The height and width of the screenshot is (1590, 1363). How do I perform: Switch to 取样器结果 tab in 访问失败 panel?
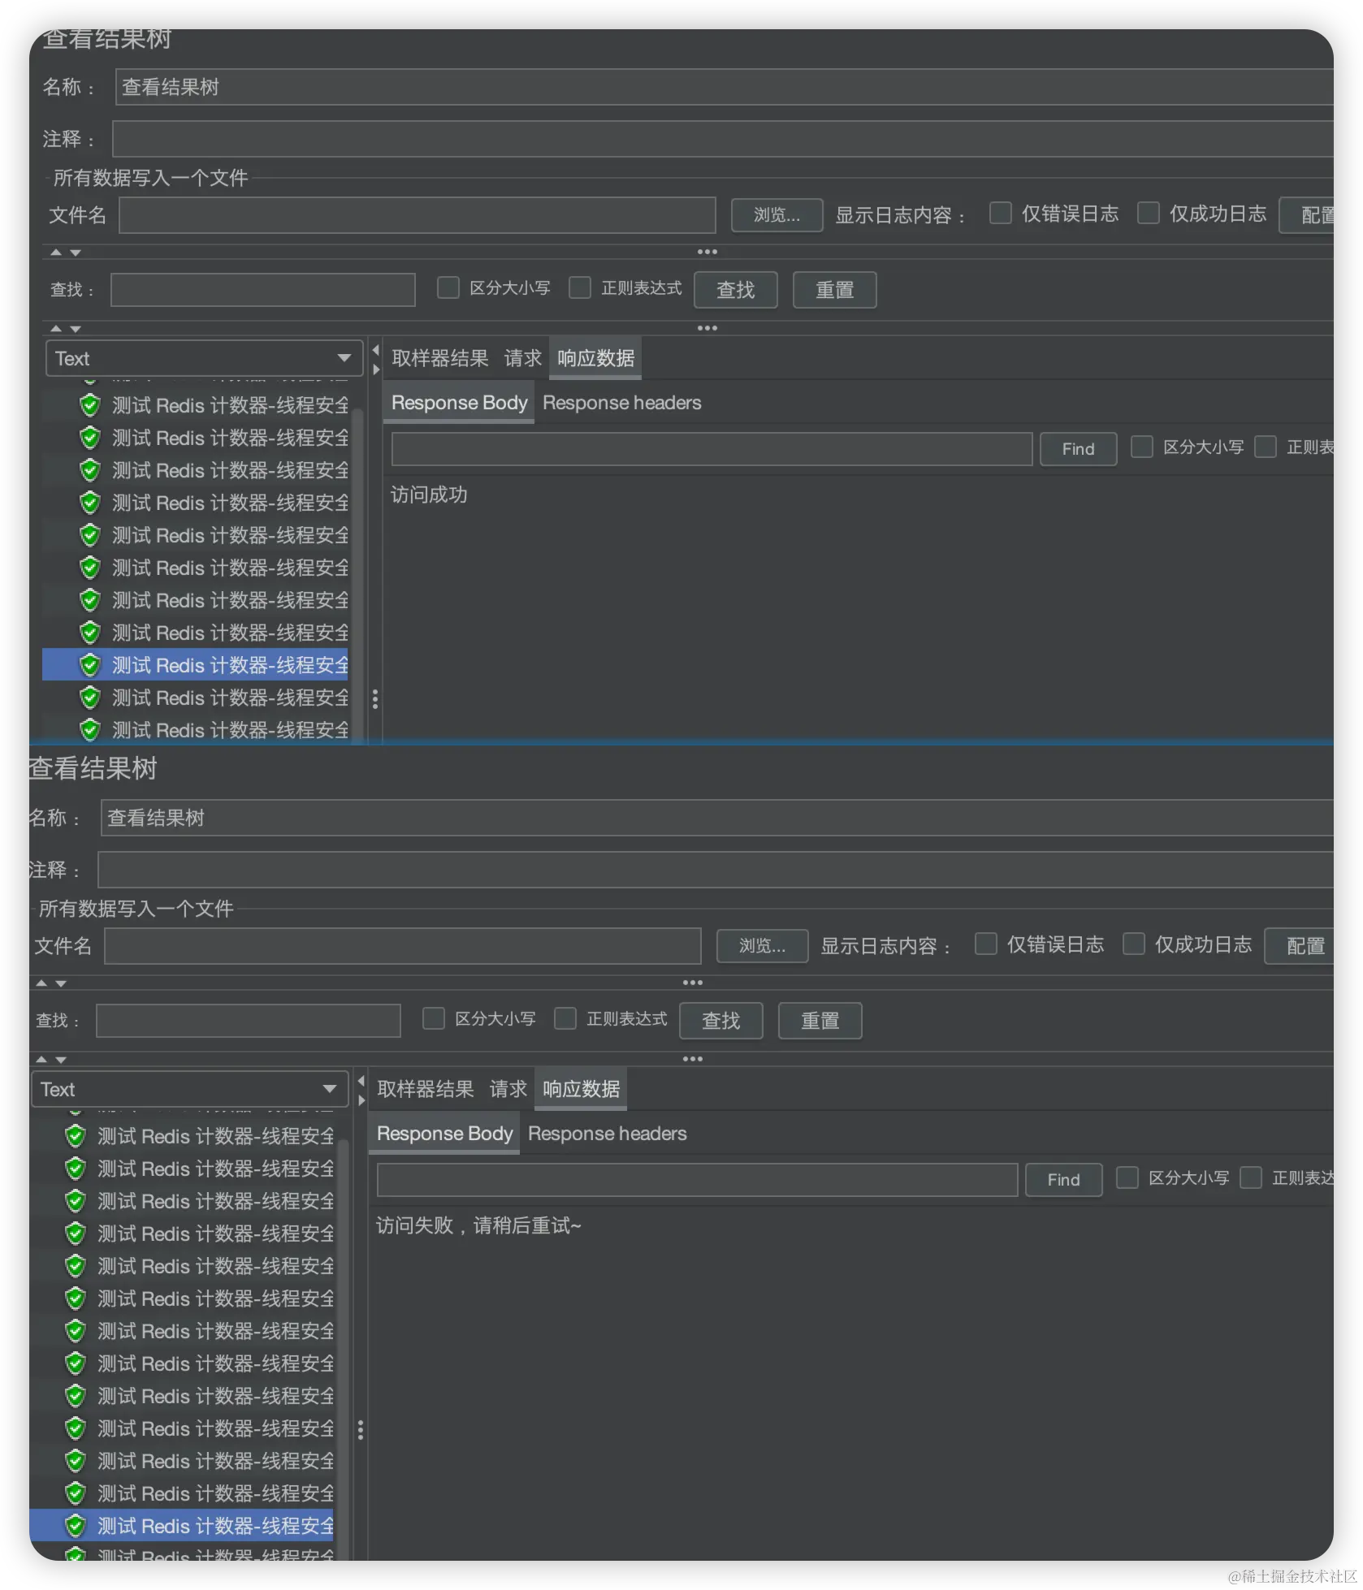click(425, 1089)
